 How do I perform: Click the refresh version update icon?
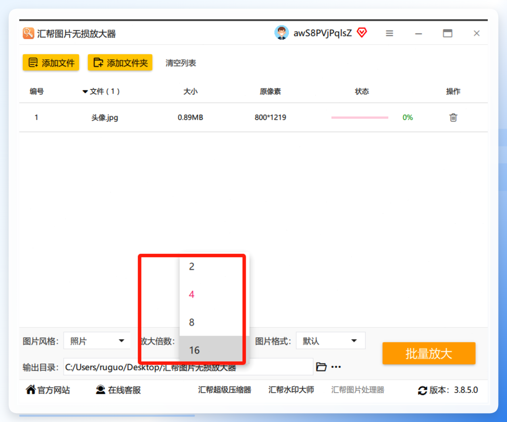tap(422, 390)
